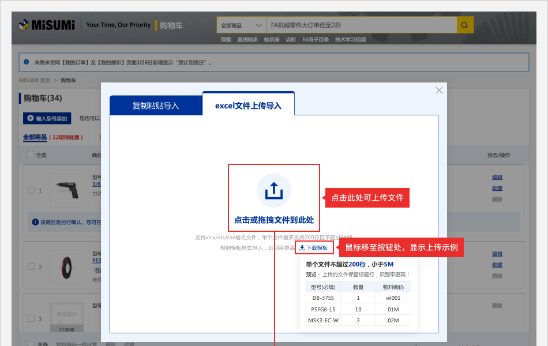
Task: Switch to 复制粘贴导入 tab
Action: pos(156,106)
